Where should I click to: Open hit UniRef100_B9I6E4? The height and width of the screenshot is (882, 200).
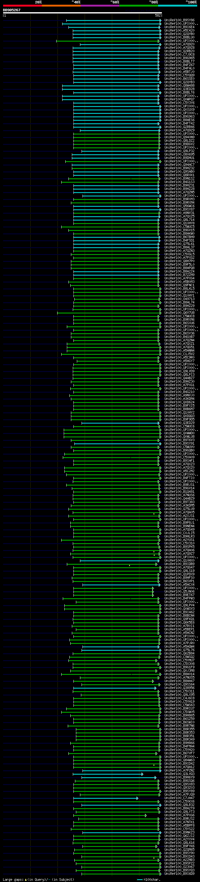tap(179, 27)
